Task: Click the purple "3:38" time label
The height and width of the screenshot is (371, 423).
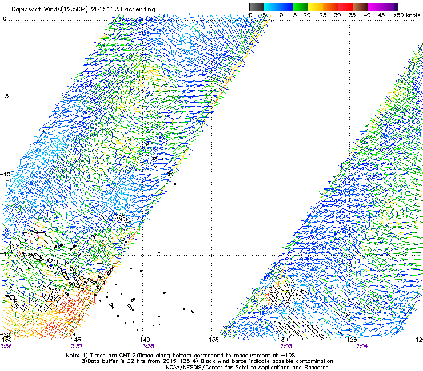Action: [148, 346]
